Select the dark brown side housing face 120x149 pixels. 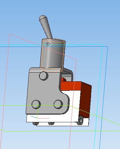tap(85, 100)
